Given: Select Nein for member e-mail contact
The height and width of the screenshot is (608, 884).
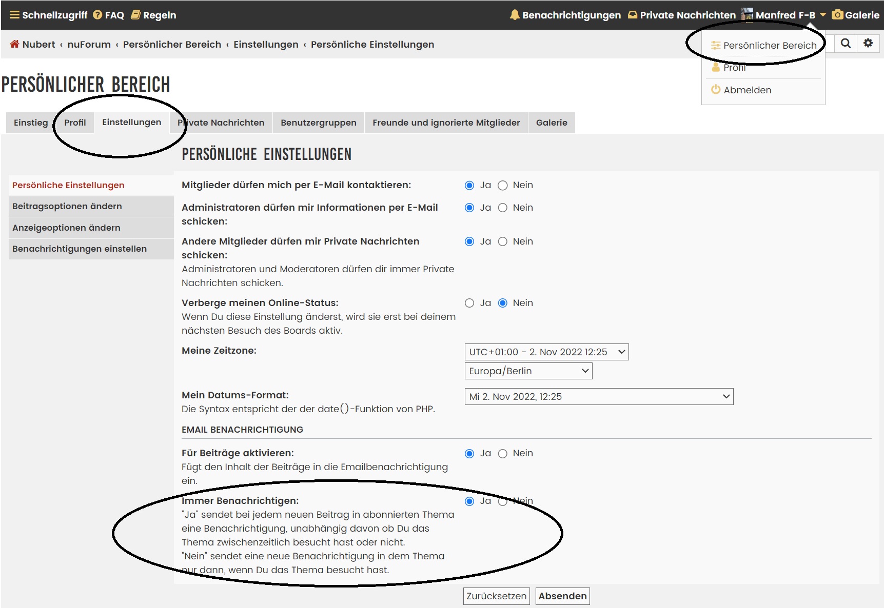Looking at the screenshot, I should coord(503,186).
